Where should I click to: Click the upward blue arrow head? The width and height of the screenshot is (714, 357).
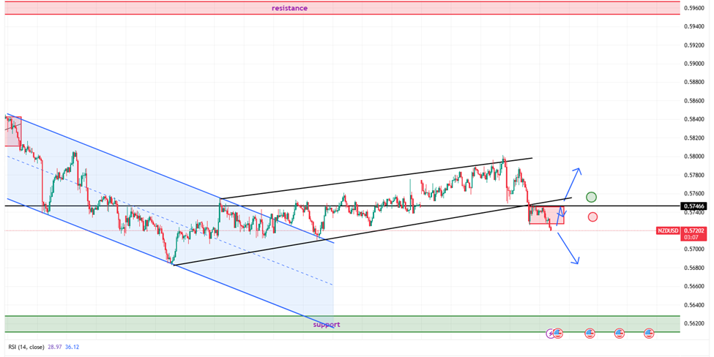point(578,170)
